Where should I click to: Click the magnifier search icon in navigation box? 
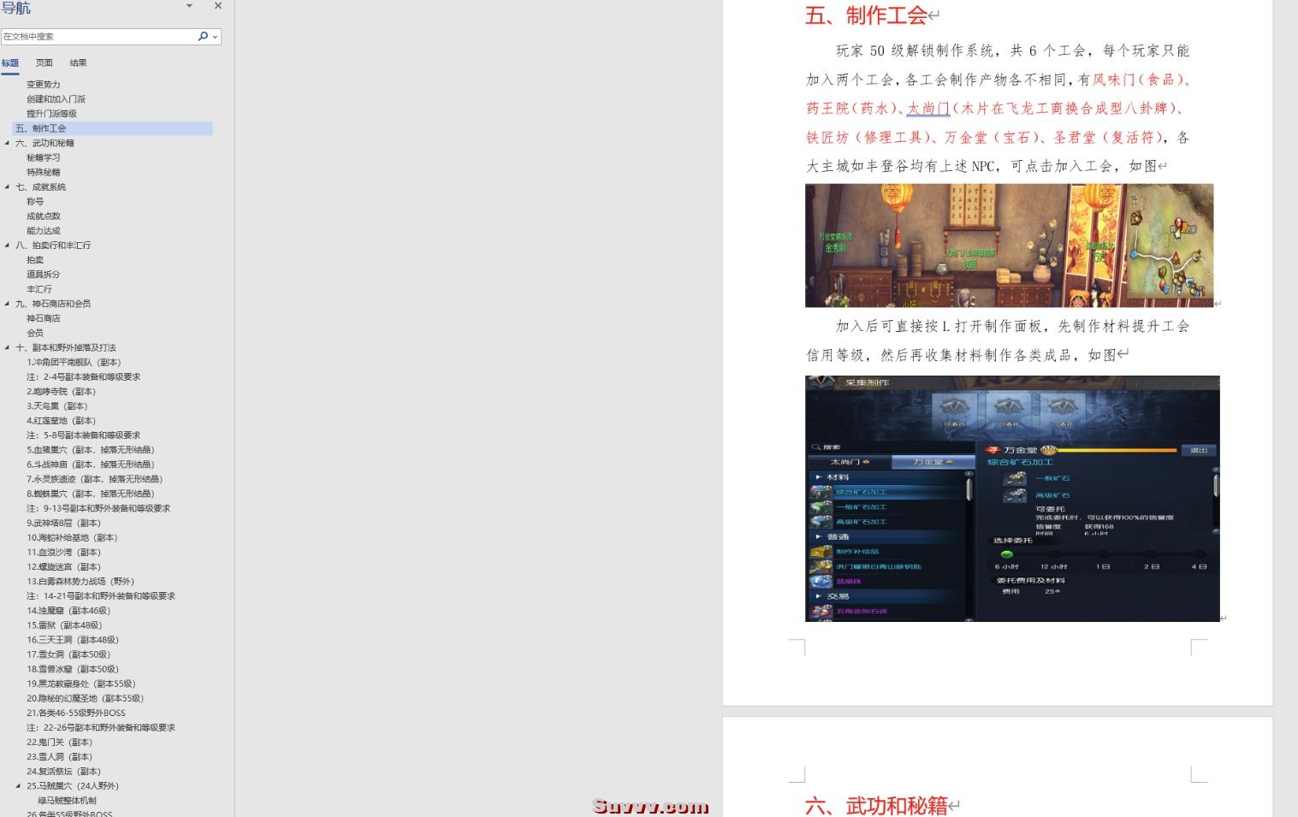pyautogui.click(x=202, y=36)
